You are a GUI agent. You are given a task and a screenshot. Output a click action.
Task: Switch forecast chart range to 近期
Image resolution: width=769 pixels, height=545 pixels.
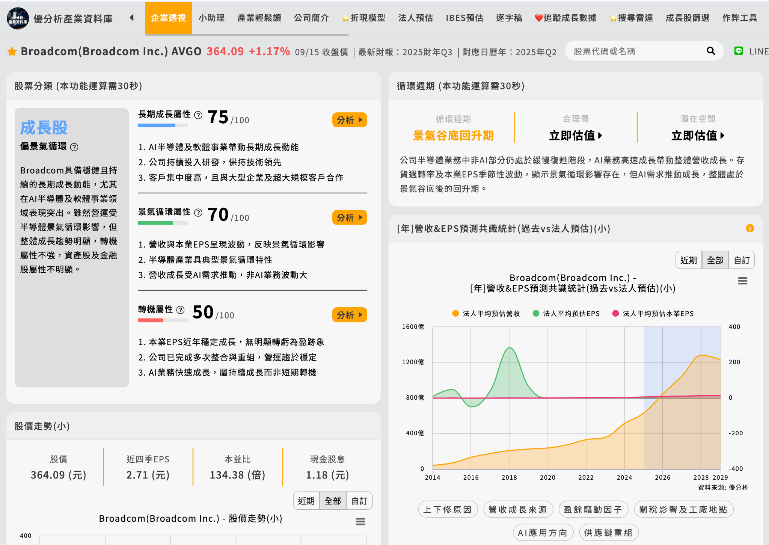click(689, 260)
